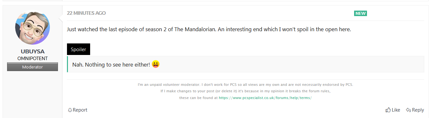Viewport: 432px width, 118px height.
Task: Click the green left border of spoiler box
Action: click(68, 64)
